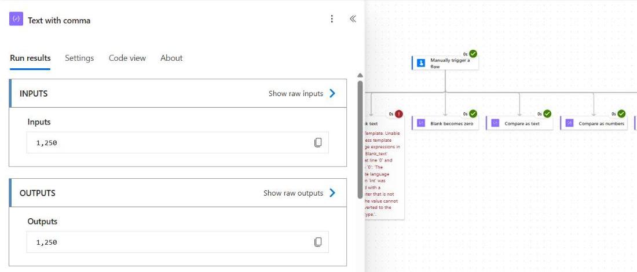Viewport: 637px width, 272px height.
Task: Copy the Outputs value 1,250
Action: point(318,242)
